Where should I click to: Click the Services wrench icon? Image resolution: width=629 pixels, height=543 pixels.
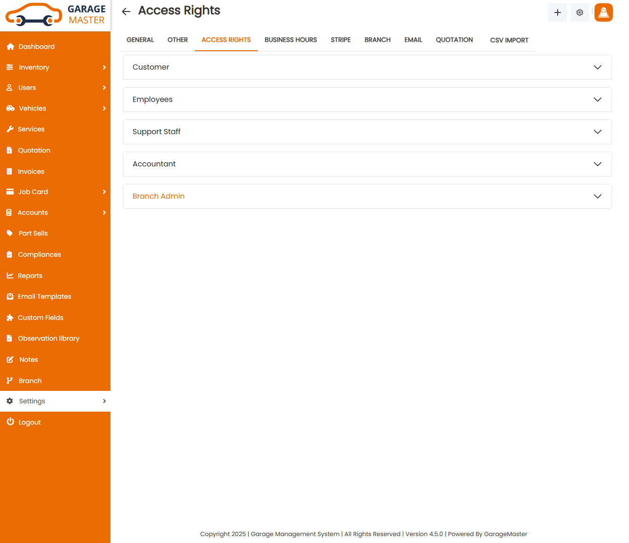tap(10, 129)
